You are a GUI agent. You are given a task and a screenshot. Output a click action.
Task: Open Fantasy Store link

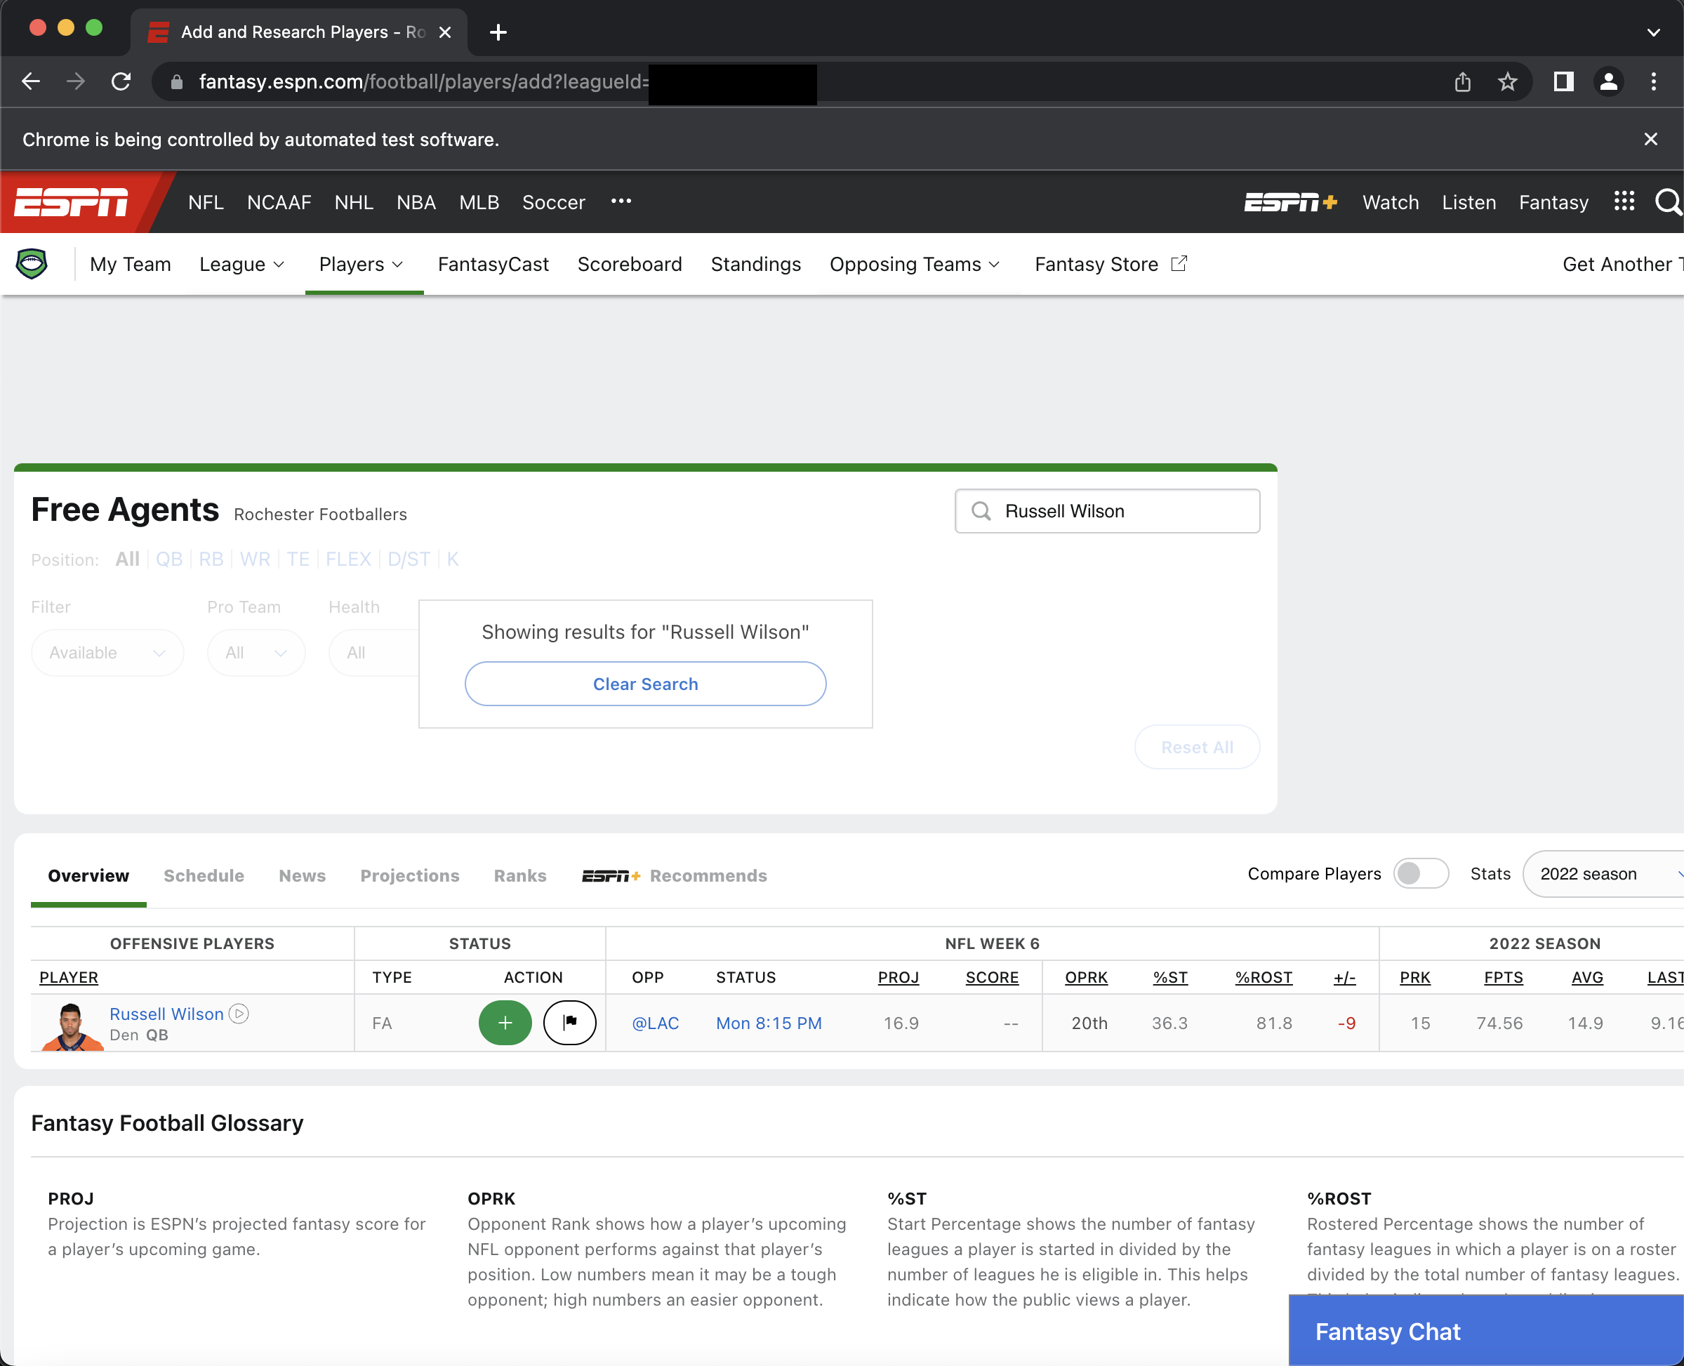(x=1111, y=265)
